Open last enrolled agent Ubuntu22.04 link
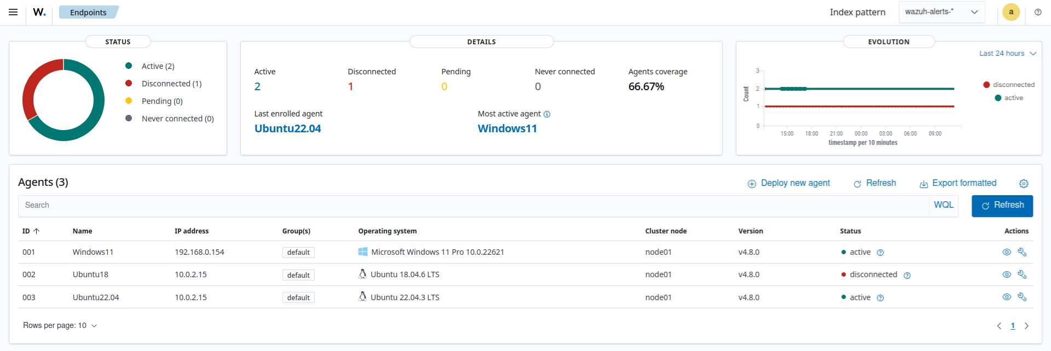Screen dimensions: 1051x351 pos(288,128)
